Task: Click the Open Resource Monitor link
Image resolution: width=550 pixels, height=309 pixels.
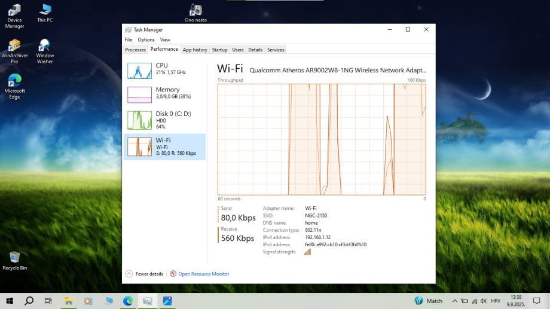Action: point(204,274)
